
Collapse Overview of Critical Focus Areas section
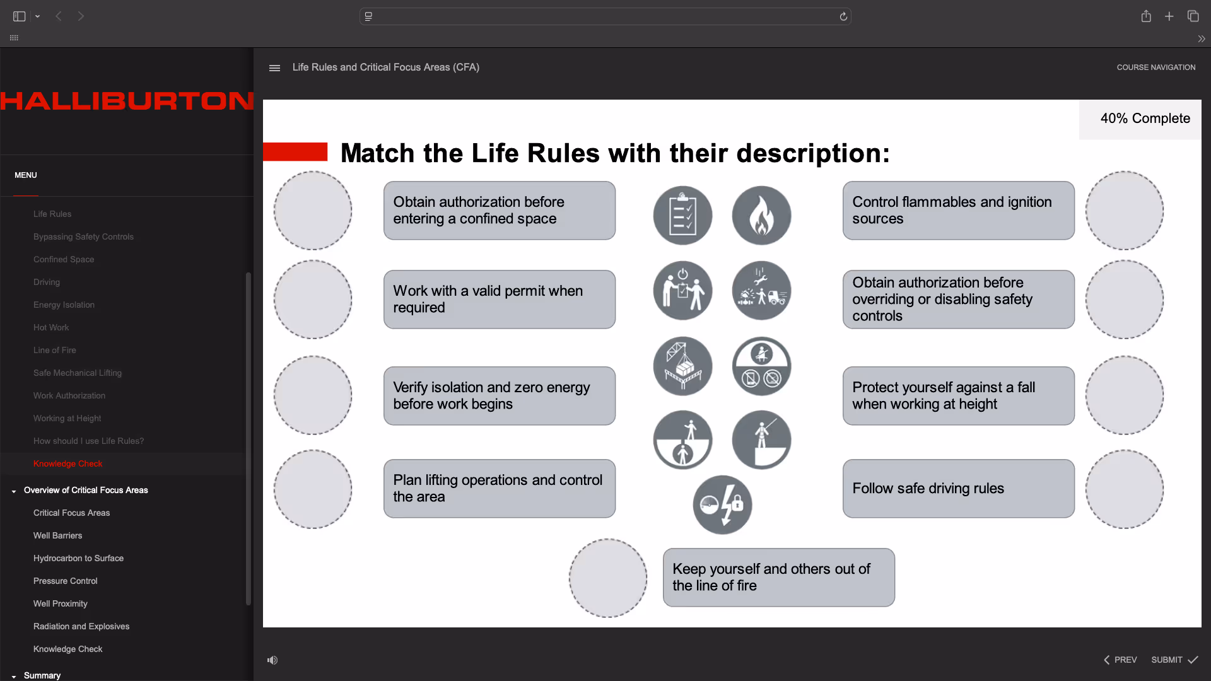[x=14, y=491]
